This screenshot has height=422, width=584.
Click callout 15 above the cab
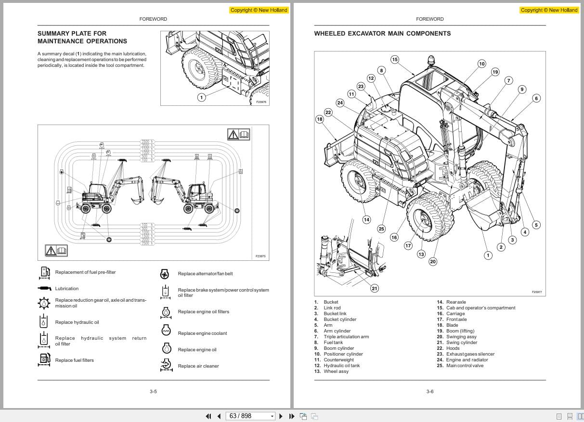click(x=395, y=60)
